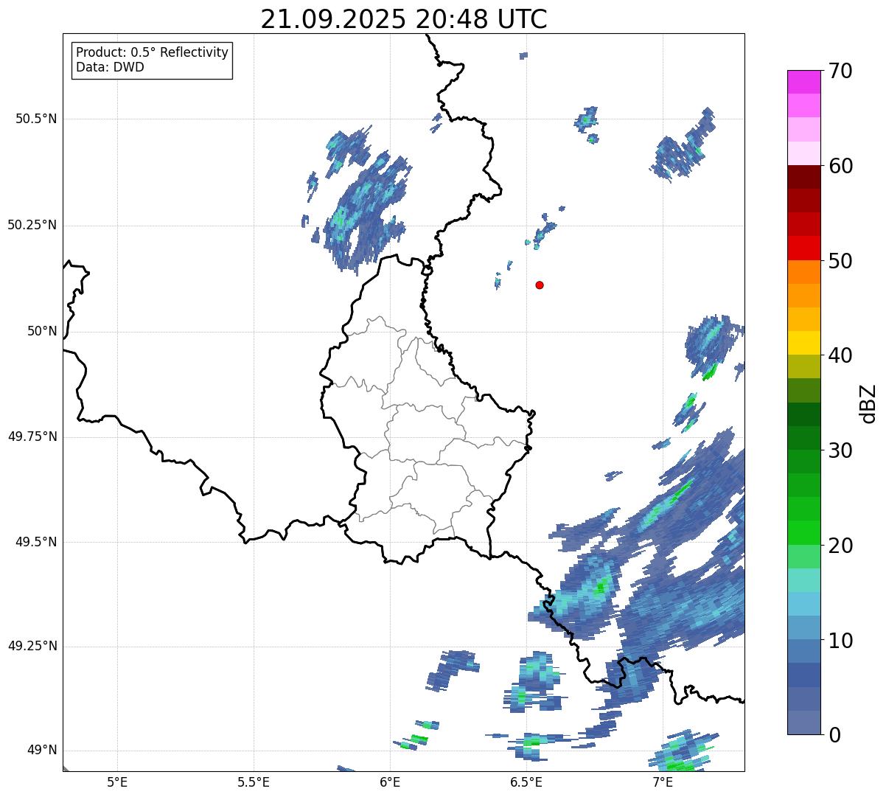886x797 pixels.
Task: Click the colorbar 50 tick label
Action: click(x=840, y=261)
